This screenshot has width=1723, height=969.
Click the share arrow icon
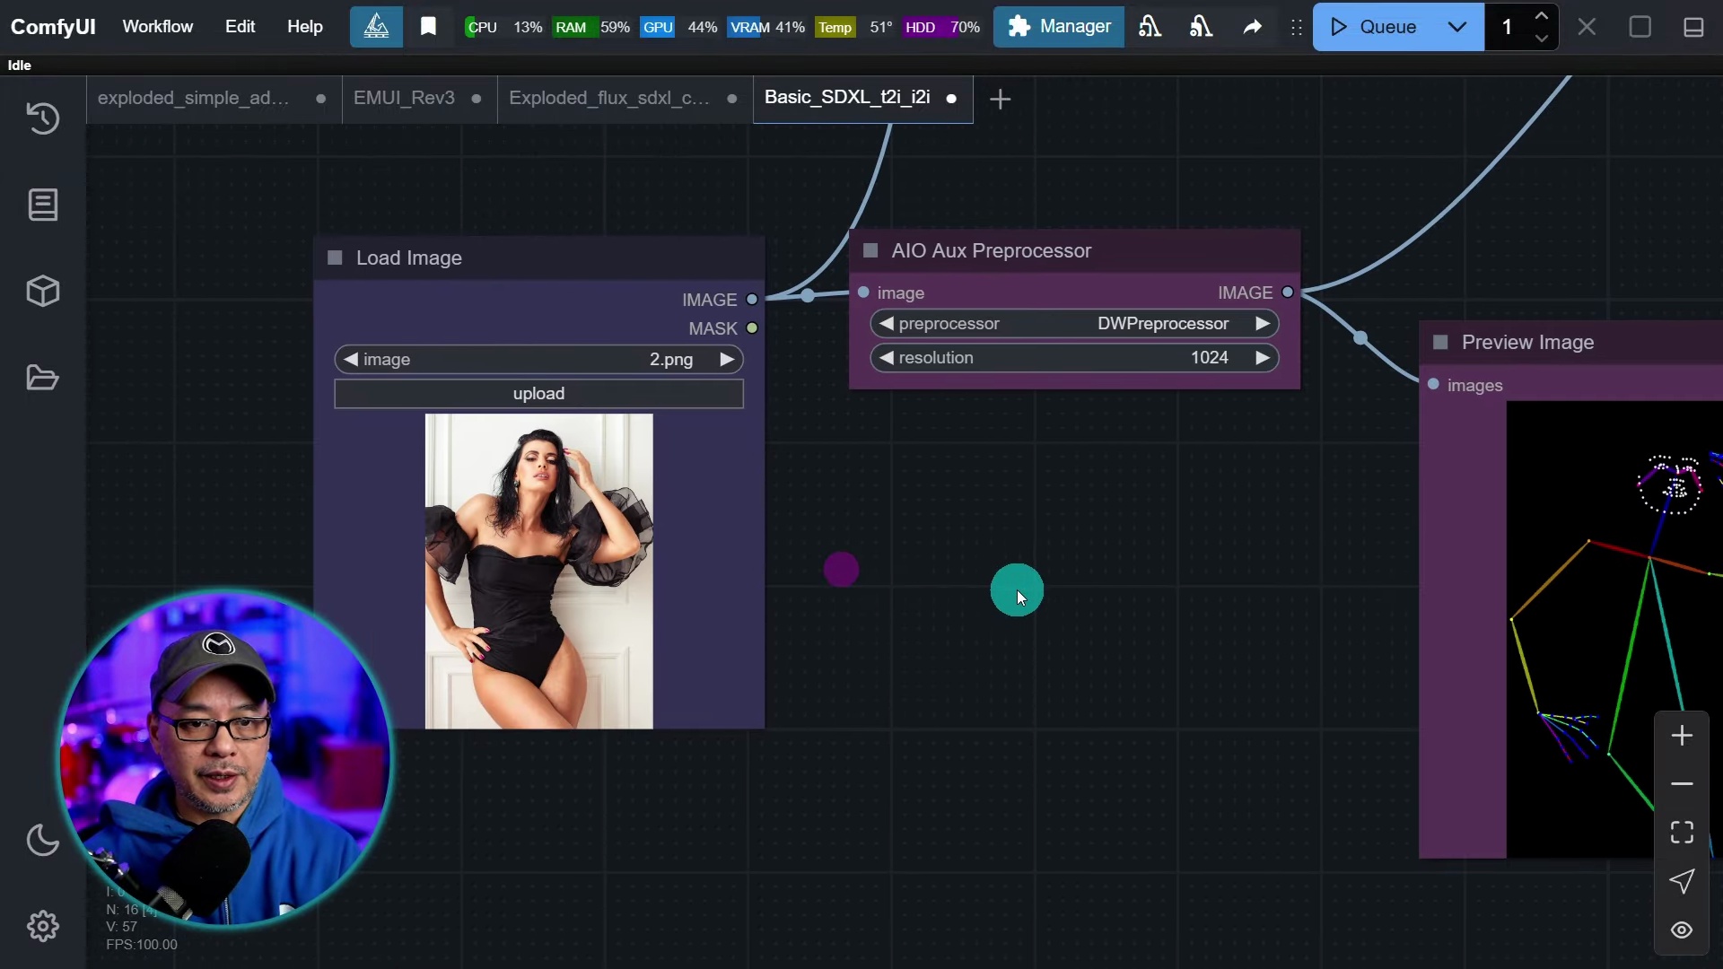pyautogui.click(x=1252, y=27)
